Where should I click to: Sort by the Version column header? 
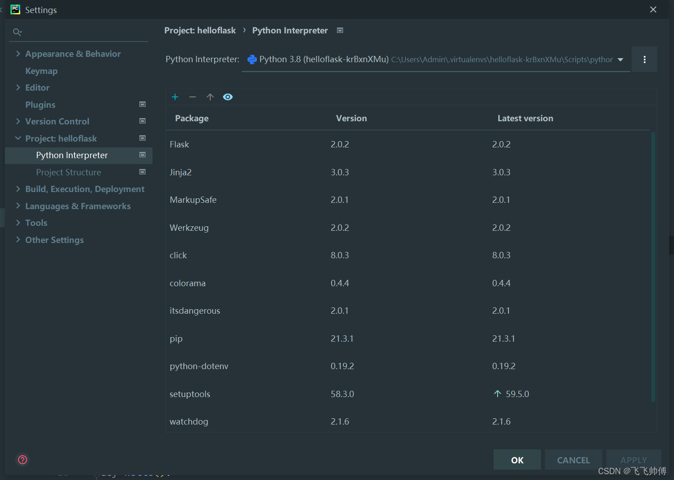click(351, 118)
